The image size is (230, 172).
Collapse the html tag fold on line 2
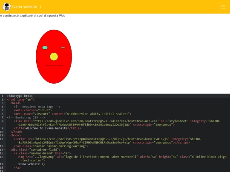pyautogui.click(x=5, y=100)
